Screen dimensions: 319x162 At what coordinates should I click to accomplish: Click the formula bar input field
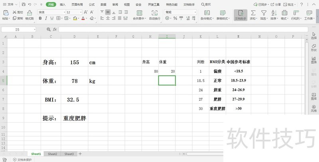(x=183, y=29)
